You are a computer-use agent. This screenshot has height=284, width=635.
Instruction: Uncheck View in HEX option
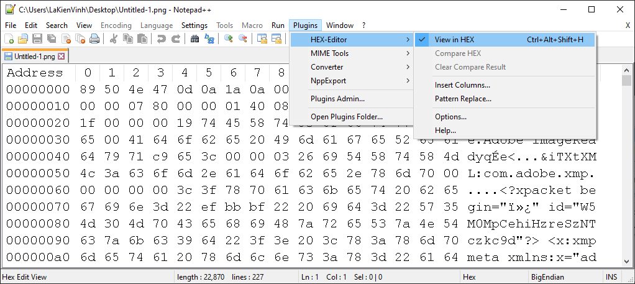pos(505,40)
